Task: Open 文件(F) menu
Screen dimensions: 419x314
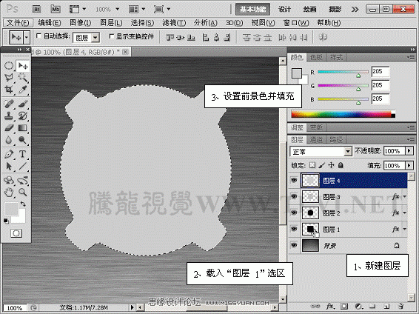Action: (19, 23)
